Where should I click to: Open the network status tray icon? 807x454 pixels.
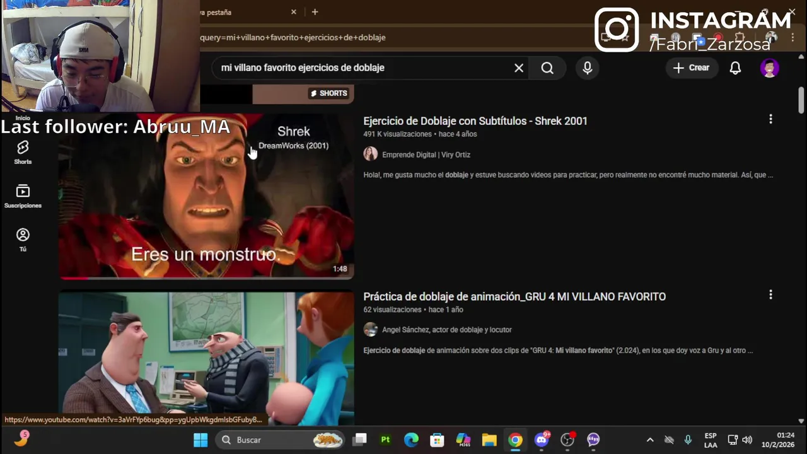pos(733,440)
